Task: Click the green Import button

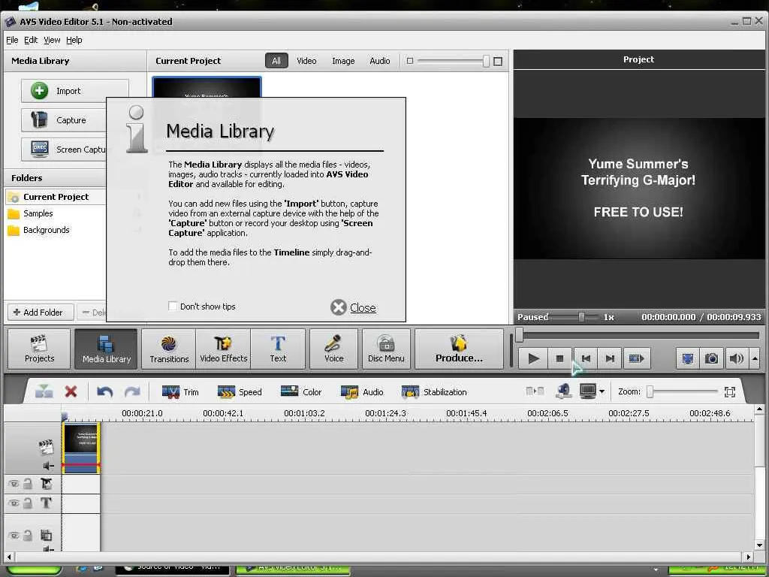Action: point(75,91)
